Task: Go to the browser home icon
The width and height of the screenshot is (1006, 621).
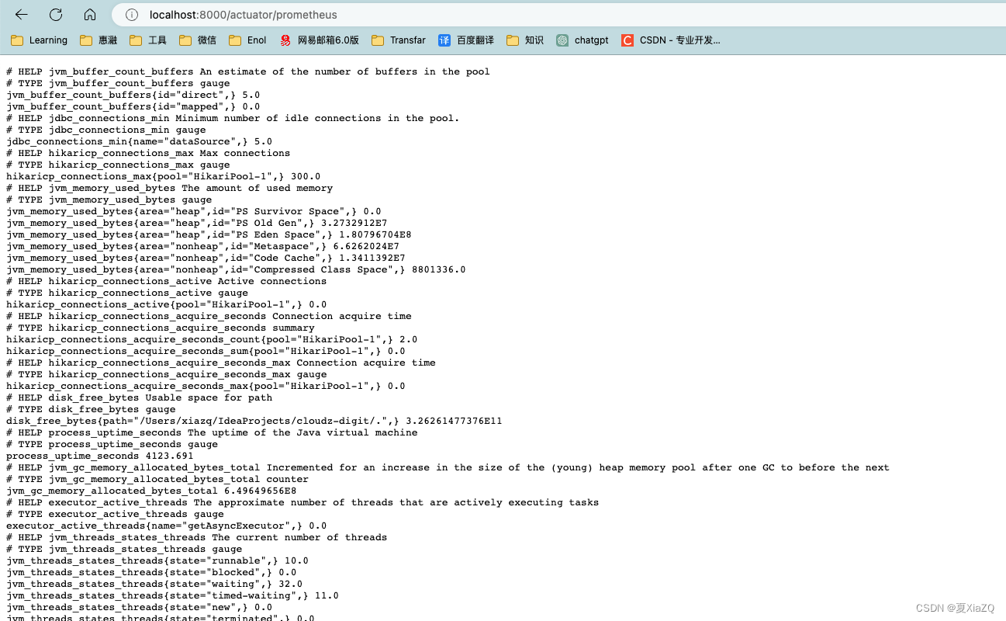Action: 90,15
